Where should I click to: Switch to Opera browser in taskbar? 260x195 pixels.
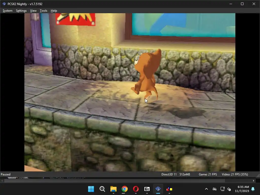(136, 189)
